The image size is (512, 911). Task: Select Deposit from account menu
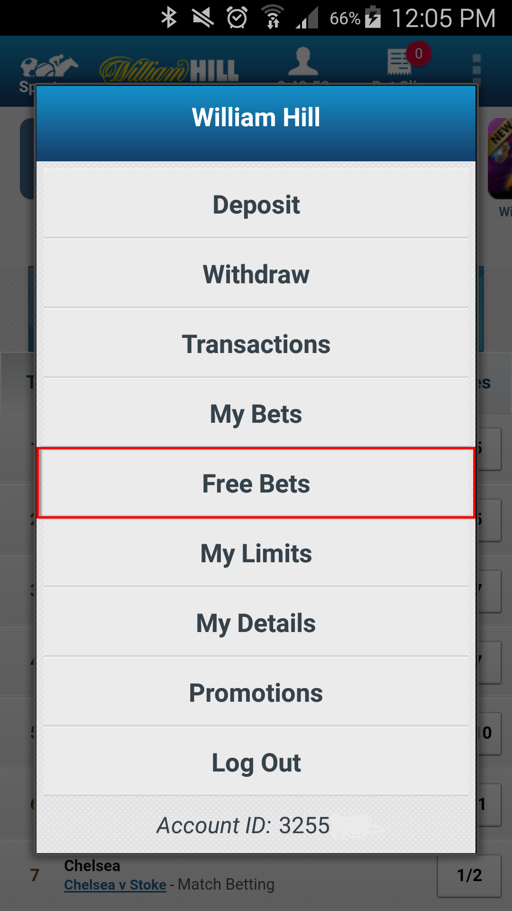pyautogui.click(x=256, y=204)
